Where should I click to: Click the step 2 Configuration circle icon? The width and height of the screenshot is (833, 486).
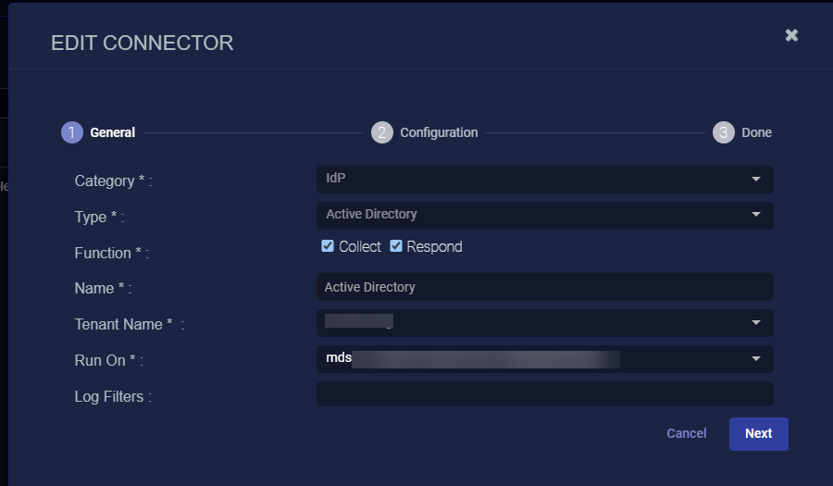tap(381, 132)
